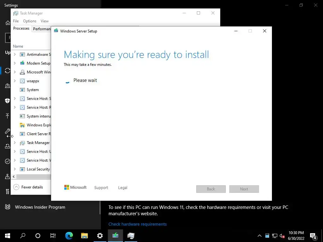Viewport: 323px width, 242px height.
Task: Show hidden tray icons chevron
Action: point(260,236)
